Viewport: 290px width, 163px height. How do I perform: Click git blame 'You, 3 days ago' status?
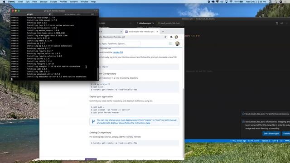coord(238,141)
